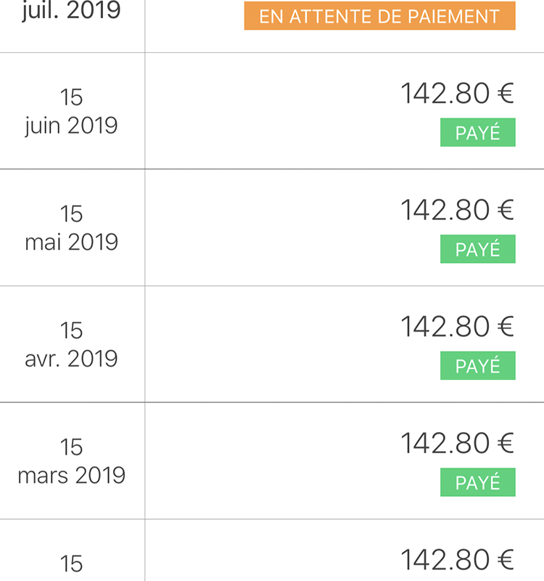
Task: Select the date 15 in the bottom row
Action: (x=71, y=564)
